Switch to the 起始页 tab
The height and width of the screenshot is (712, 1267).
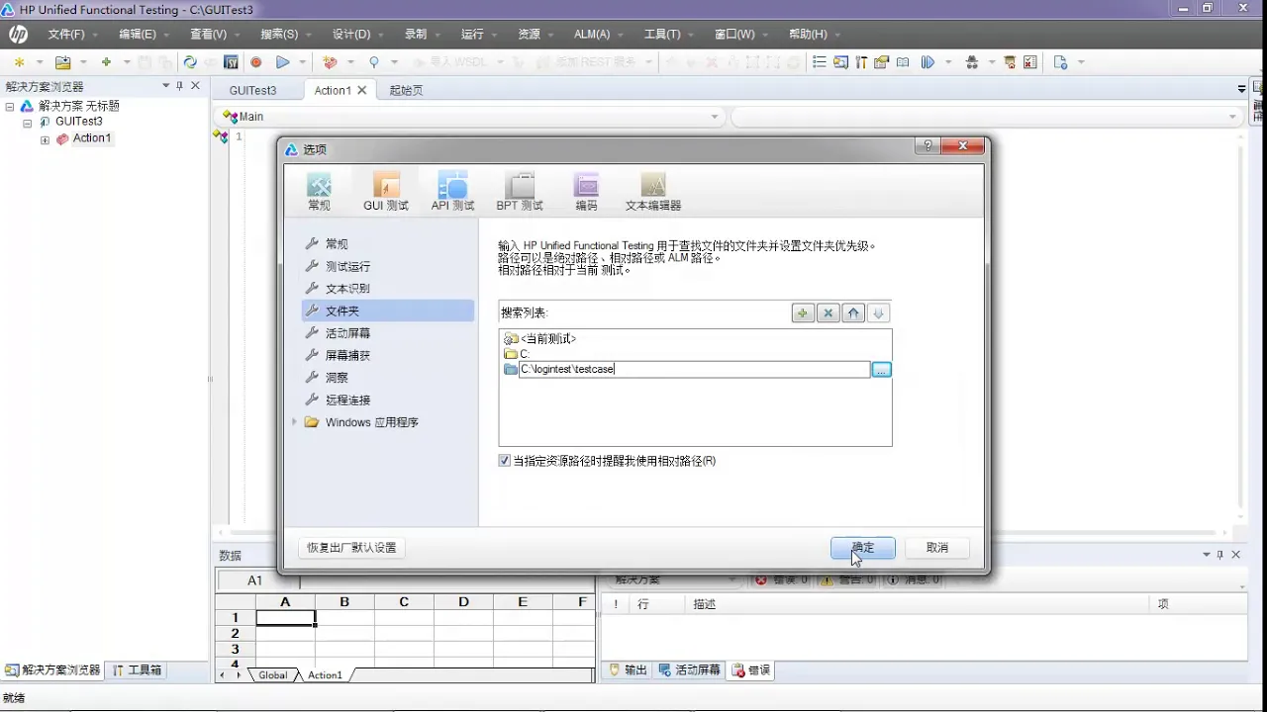[406, 90]
